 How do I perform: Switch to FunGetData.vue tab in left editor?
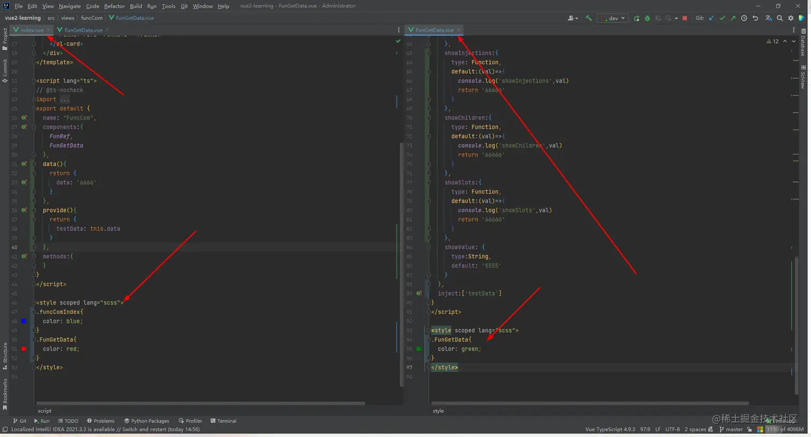click(83, 30)
